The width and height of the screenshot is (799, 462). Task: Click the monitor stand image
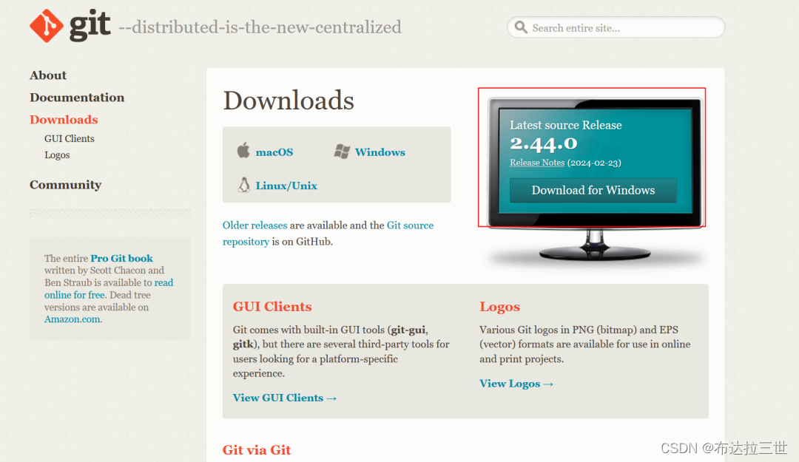pos(595,245)
